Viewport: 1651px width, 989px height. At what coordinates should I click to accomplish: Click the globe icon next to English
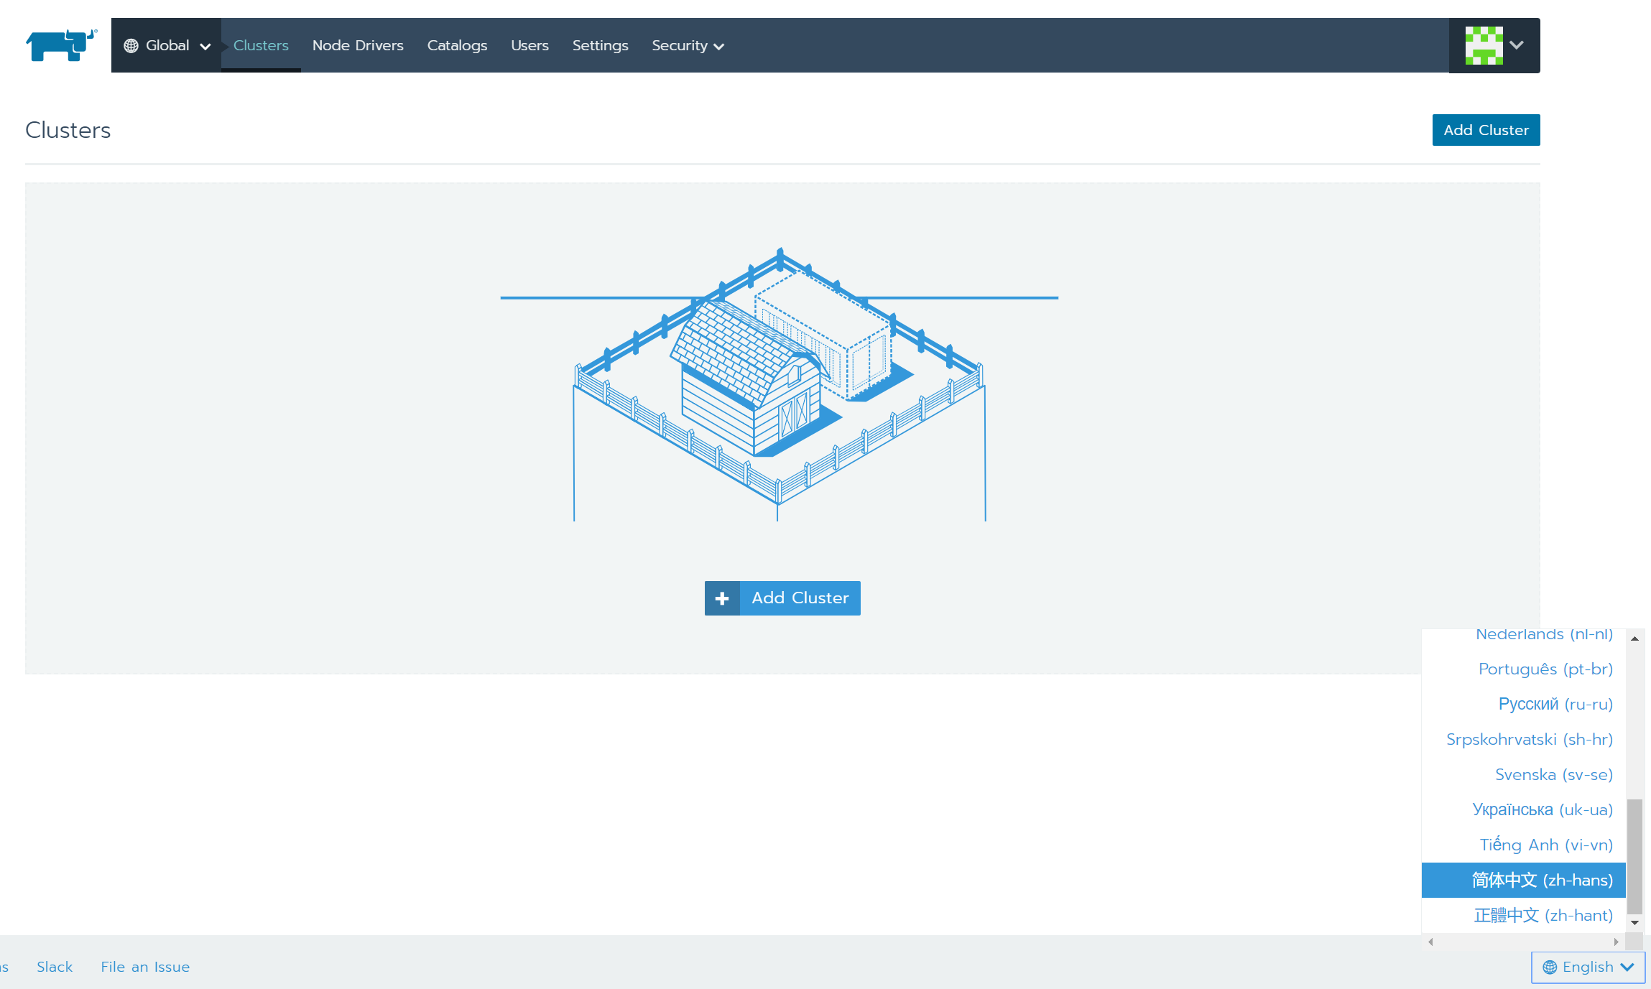(x=1550, y=967)
